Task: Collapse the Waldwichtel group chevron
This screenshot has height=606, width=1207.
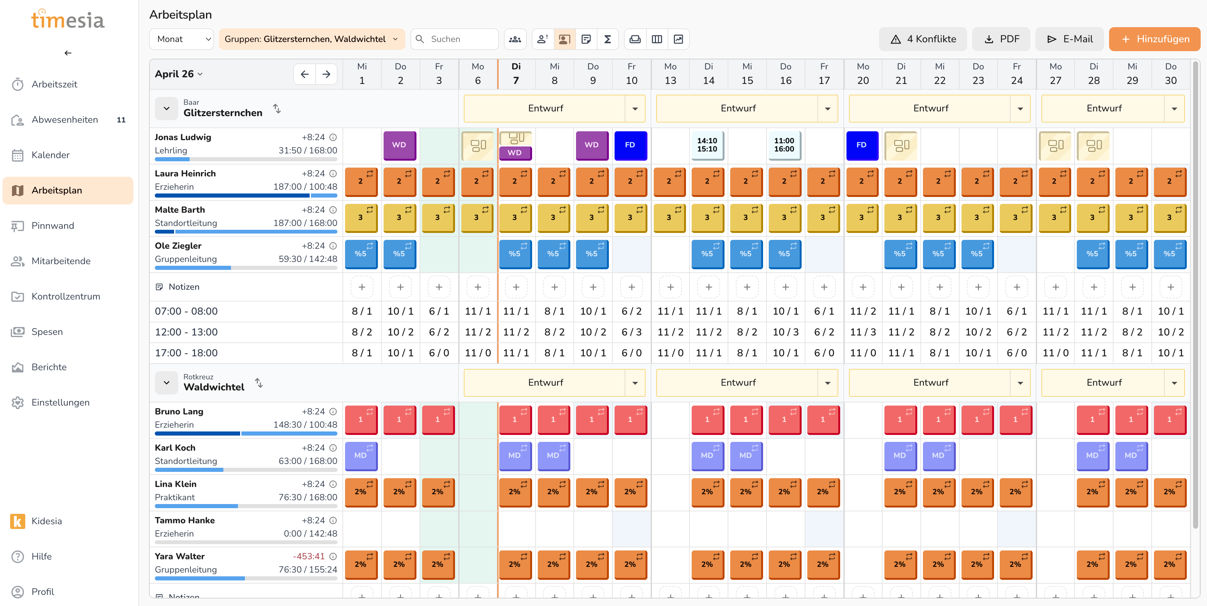Action: pyautogui.click(x=166, y=382)
